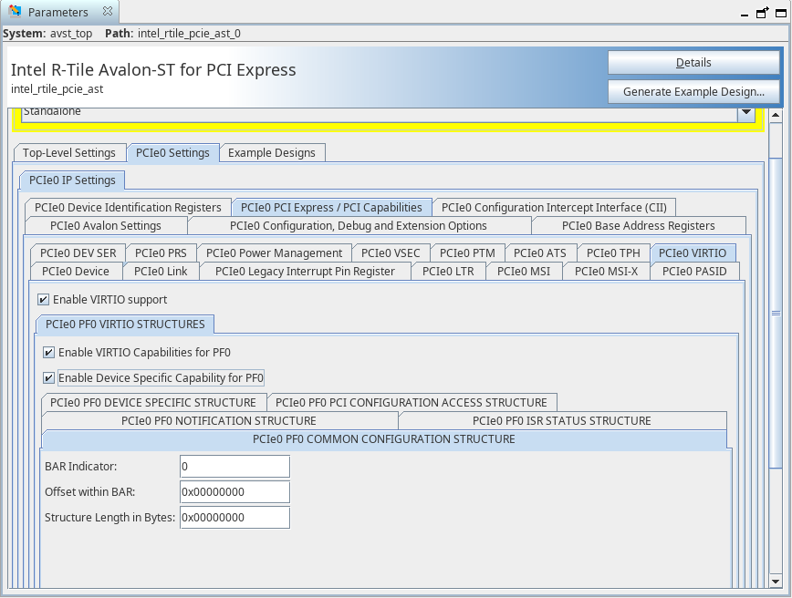This screenshot has width=792, height=598.
Task: Select the PCIe0 DEV SER tab
Action: tap(78, 253)
